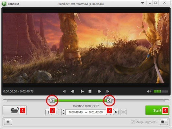172x129 pixels.
Task: Click the Bandicut logo icon
Action: [4, 4]
